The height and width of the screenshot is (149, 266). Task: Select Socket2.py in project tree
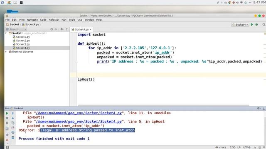coord(21,41)
